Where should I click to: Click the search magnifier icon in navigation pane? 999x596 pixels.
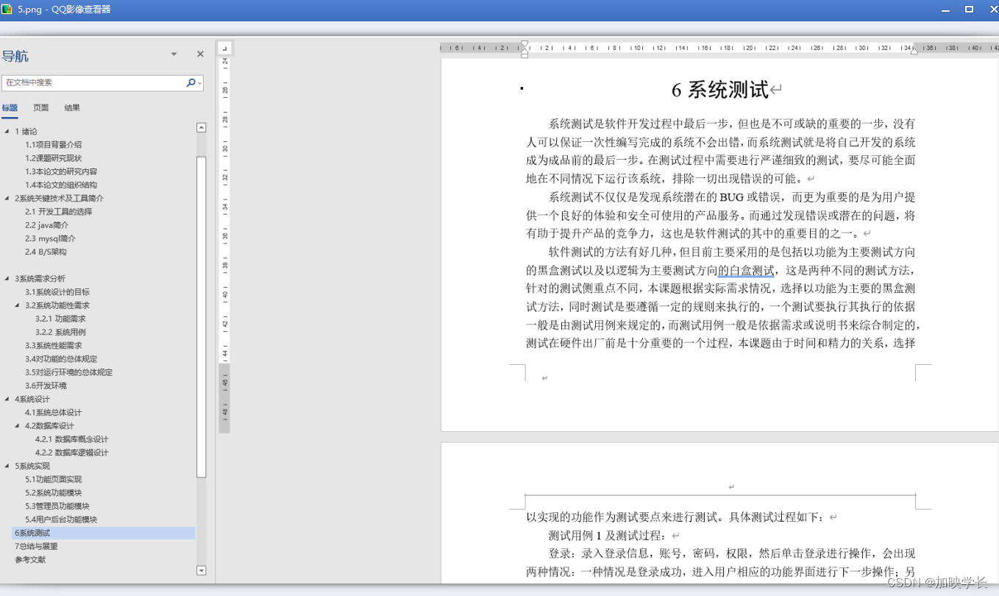click(x=189, y=82)
